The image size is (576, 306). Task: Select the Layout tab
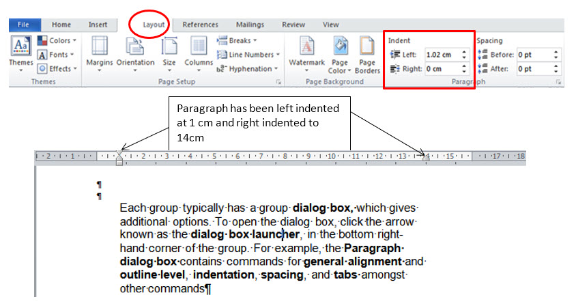(x=154, y=25)
